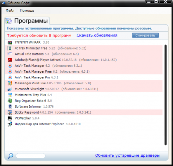Follow the Скачать обновления link
Image resolution: width=173 pixels, height=166 pixels.
point(97,35)
